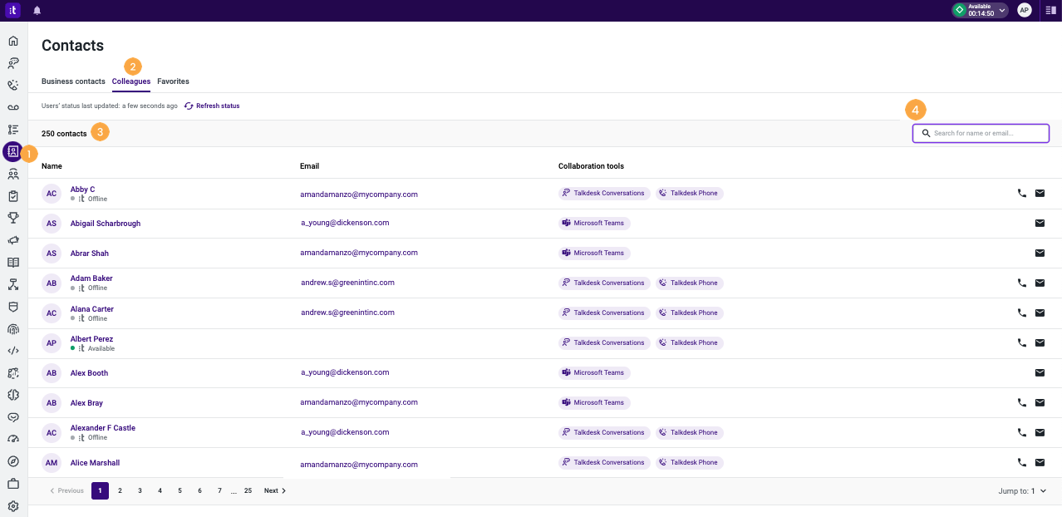The image size is (1062, 517).
Task: Call Abby C using the phone icon
Action: coord(1021,193)
